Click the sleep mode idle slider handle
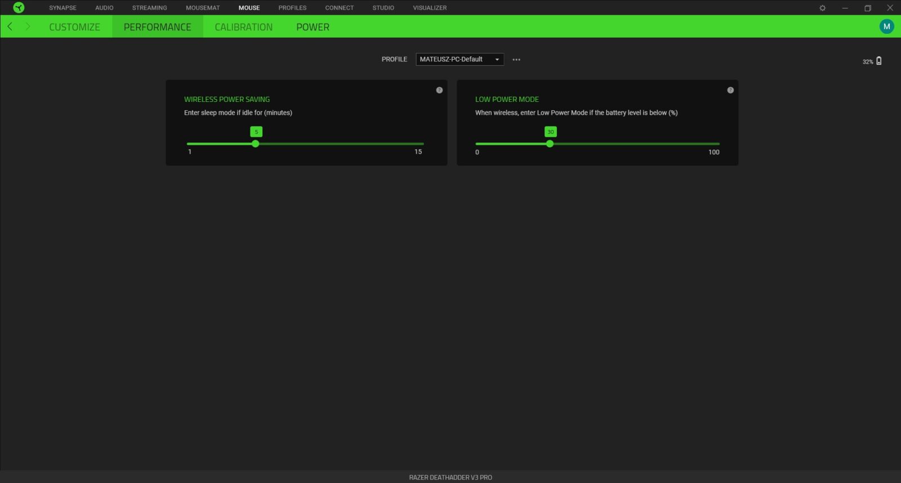901x483 pixels. (x=256, y=144)
